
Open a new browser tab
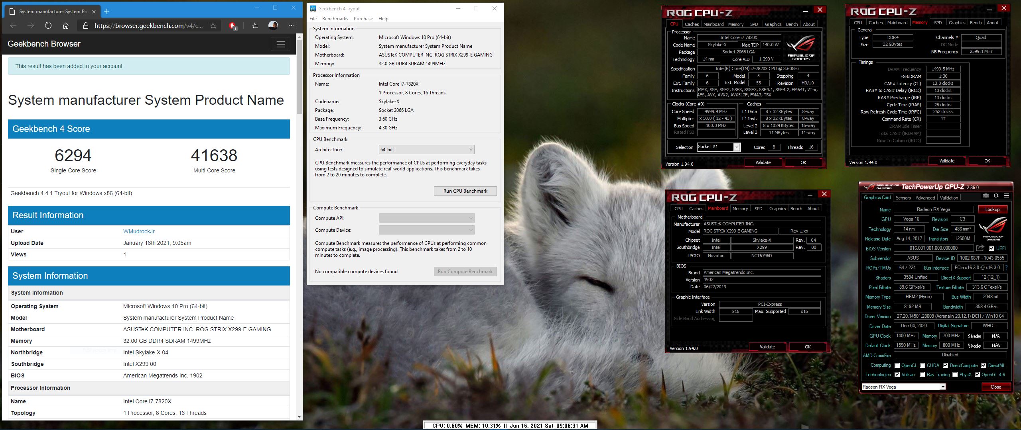(106, 12)
